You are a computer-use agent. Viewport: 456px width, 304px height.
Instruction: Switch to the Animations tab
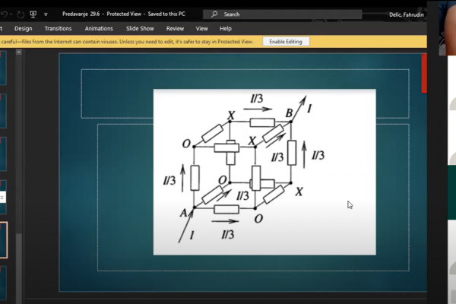coord(99,28)
